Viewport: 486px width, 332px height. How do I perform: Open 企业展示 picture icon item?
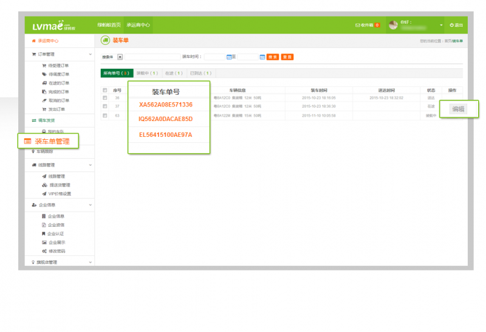click(x=53, y=243)
